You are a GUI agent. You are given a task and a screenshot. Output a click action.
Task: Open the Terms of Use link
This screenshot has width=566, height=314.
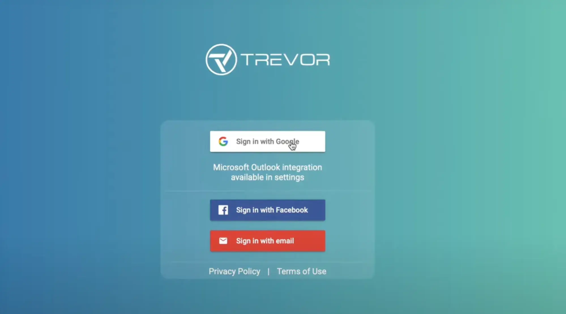tap(301, 271)
